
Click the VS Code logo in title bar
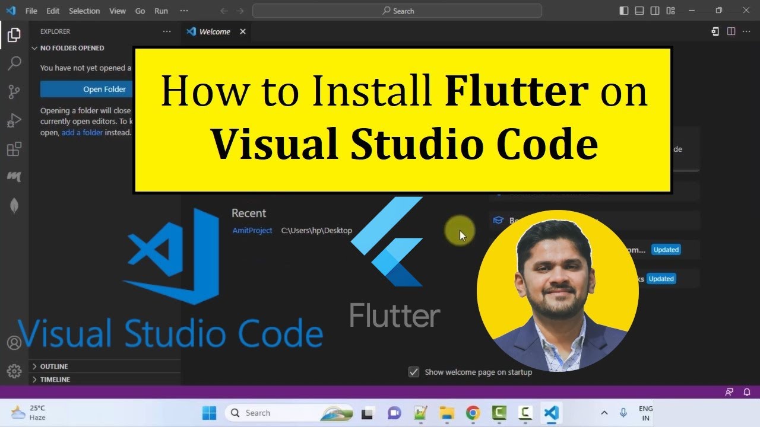tap(11, 11)
